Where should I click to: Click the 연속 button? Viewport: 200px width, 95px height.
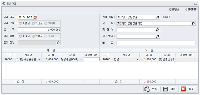pos(152,89)
